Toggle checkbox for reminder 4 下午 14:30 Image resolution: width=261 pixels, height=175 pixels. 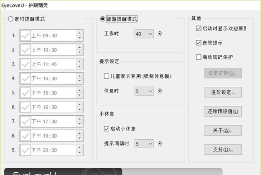click(x=25, y=78)
